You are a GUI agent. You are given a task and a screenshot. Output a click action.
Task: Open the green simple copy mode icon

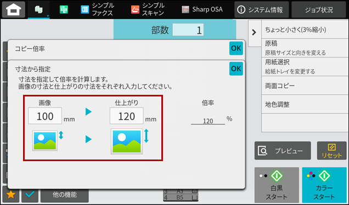[x=64, y=10]
